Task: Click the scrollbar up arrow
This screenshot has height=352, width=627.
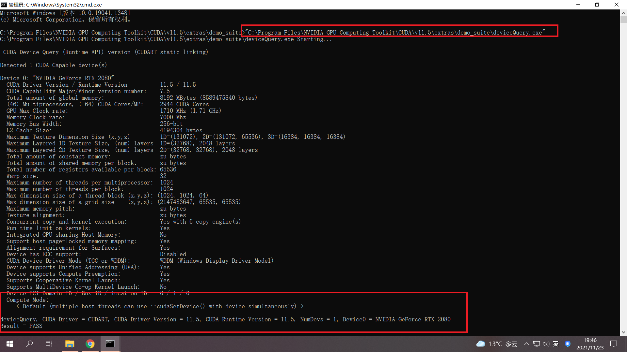Action: tap(623, 13)
